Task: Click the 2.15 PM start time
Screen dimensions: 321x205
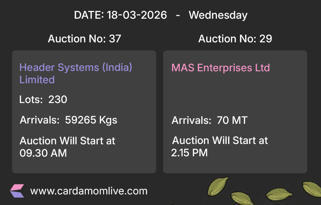Action: (x=189, y=153)
